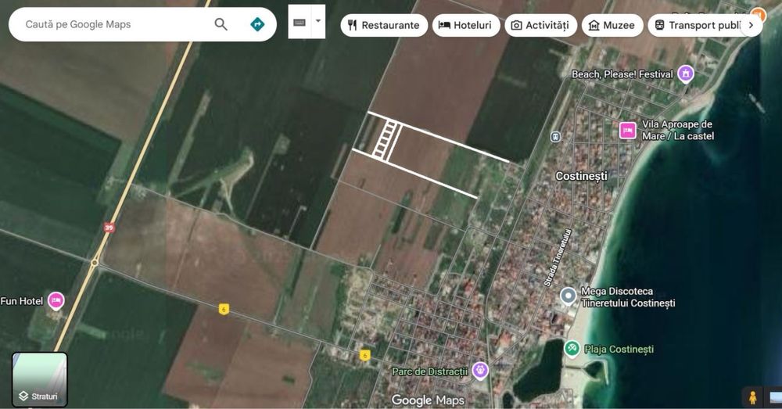Filter by Muzee category
The height and width of the screenshot is (409, 782).
tap(612, 25)
